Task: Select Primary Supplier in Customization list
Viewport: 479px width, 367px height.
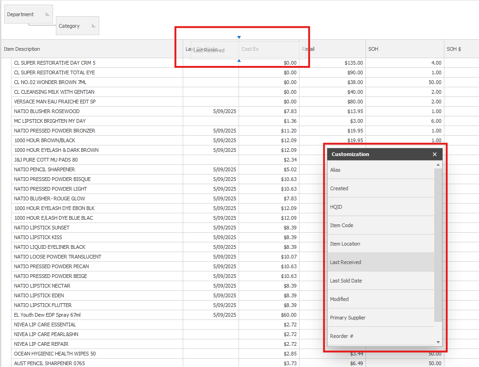Action: [x=381, y=318]
